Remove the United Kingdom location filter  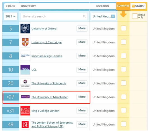click(x=113, y=16)
